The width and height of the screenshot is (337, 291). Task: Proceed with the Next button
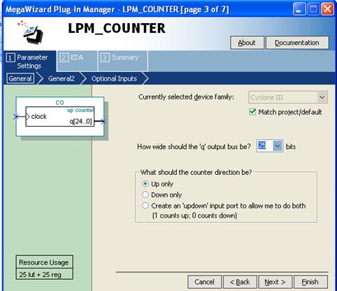[x=275, y=282]
